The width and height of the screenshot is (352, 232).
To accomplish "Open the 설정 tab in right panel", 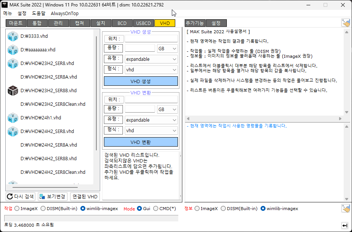I will tap(216, 23).
